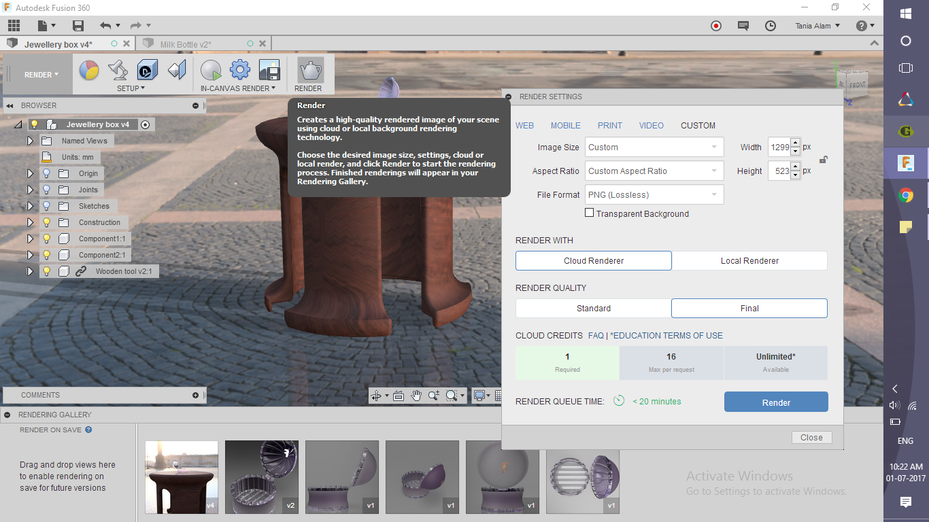This screenshot has height=522, width=929.
Task: Click the aspect ratio lock icon
Action: (823, 160)
